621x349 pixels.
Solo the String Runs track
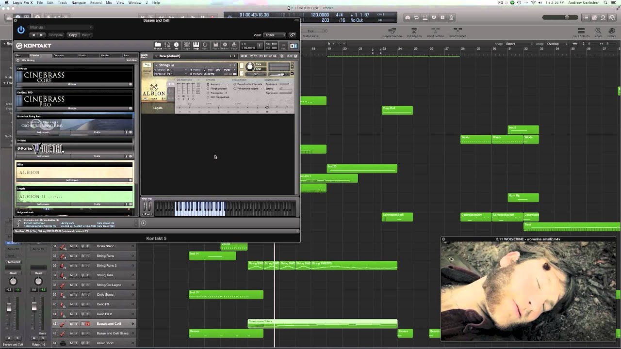(76, 256)
